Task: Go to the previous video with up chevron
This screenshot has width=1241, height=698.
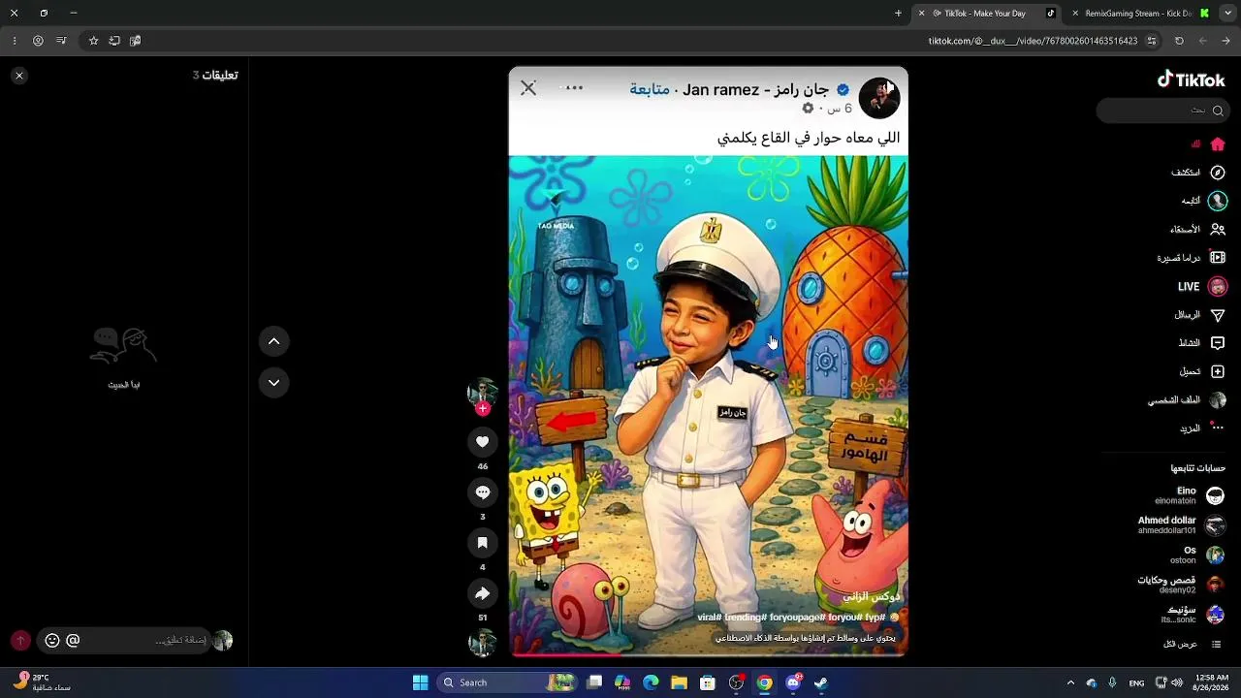Action: pos(273,341)
